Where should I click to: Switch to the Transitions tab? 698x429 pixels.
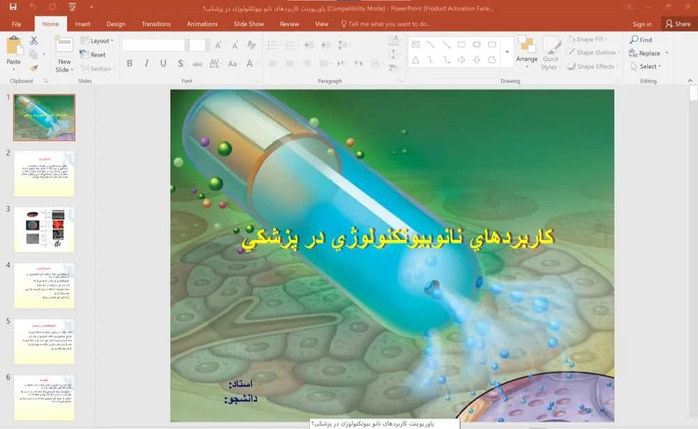(156, 24)
